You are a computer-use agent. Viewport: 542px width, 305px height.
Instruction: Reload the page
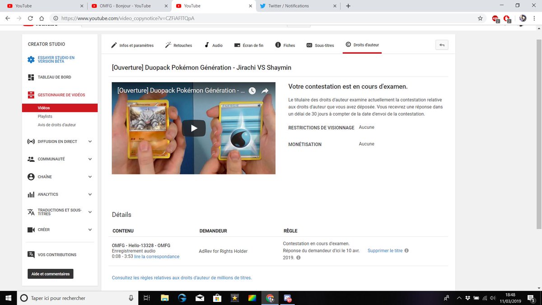click(30, 19)
